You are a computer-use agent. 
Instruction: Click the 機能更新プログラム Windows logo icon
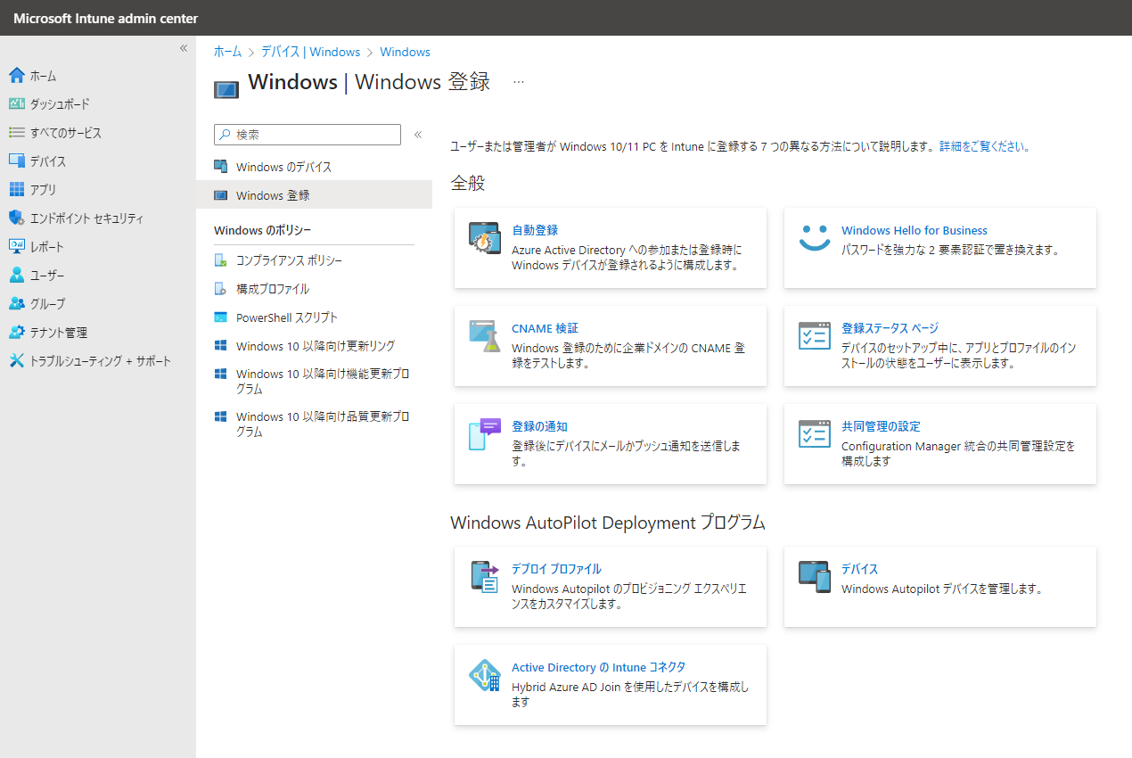pos(221,374)
